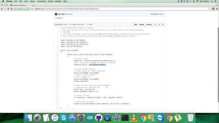Open the People menu
The width and height of the screenshot is (219, 123).
tap(50, 1)
